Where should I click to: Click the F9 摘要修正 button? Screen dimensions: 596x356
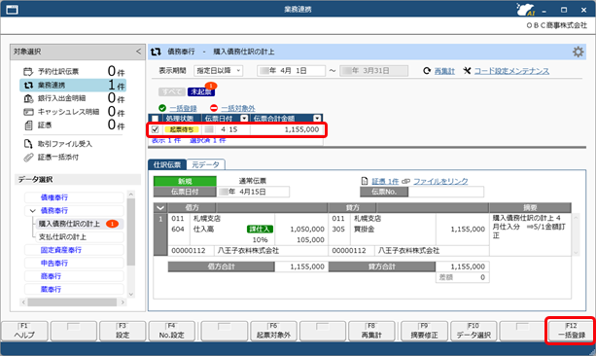424,331
